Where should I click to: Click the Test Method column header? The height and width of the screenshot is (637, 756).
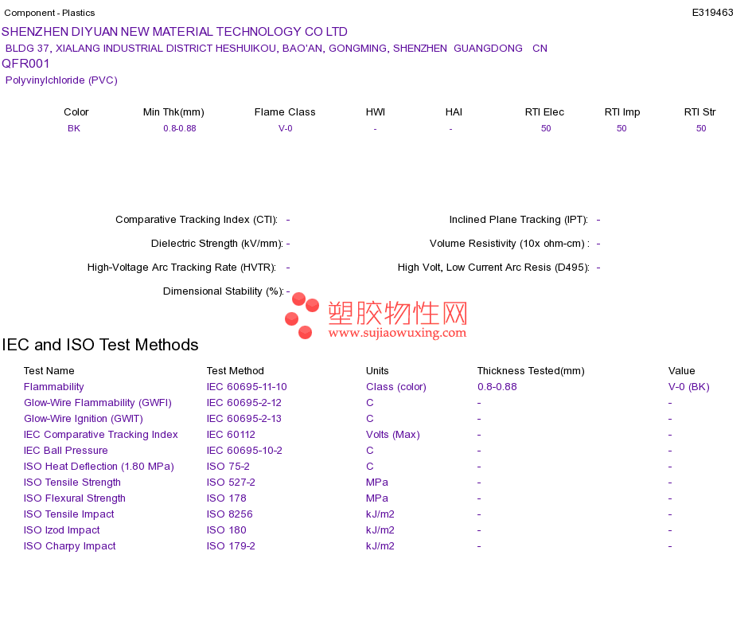236,370
